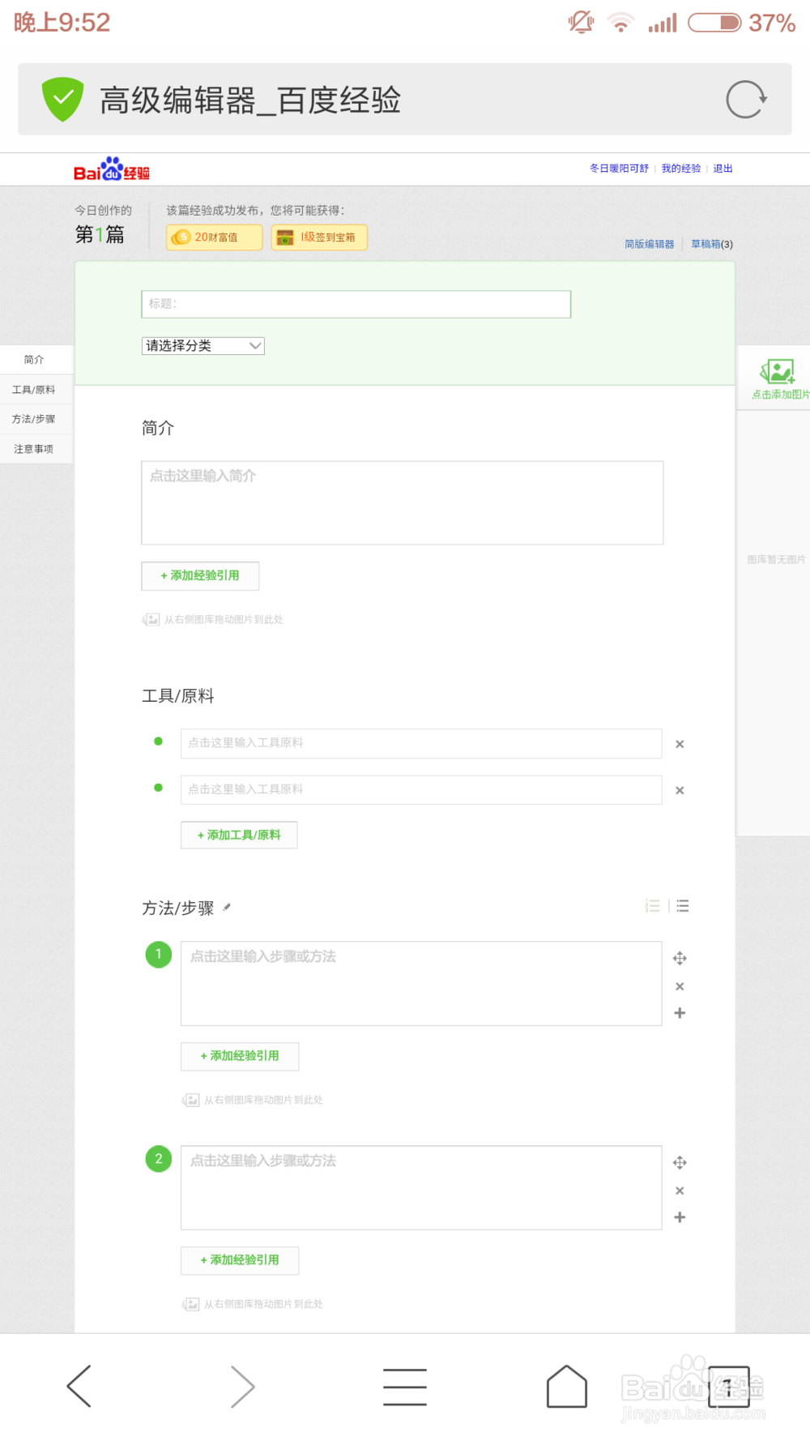
Task: Jump to 简介 section in sidebar
Action: point(34,360)
